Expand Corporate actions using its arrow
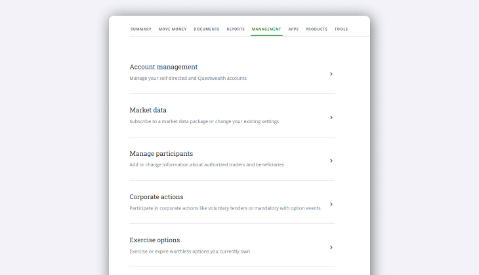 point(331,204)
